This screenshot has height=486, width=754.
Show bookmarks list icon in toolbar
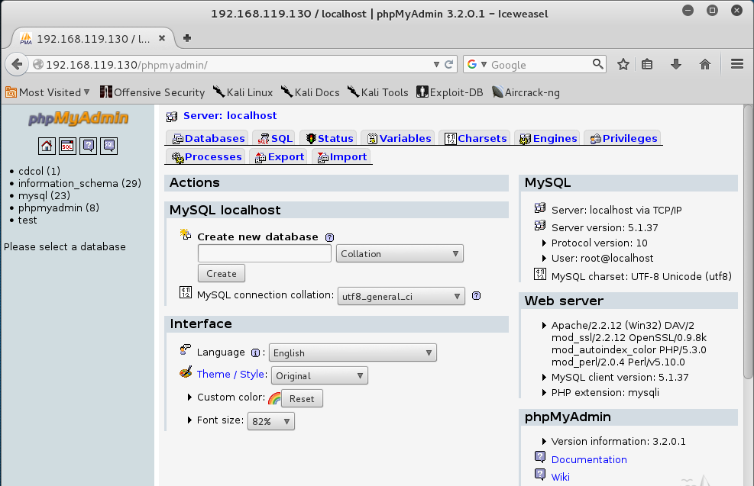647,64
